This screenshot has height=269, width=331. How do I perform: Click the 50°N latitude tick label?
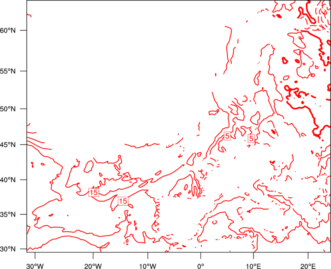[8, 109]
